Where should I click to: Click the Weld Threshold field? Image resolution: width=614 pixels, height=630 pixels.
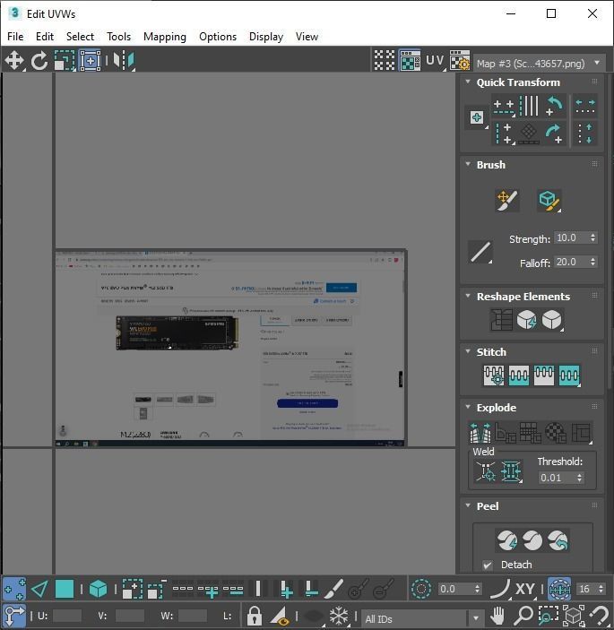(x=558, y=478)
